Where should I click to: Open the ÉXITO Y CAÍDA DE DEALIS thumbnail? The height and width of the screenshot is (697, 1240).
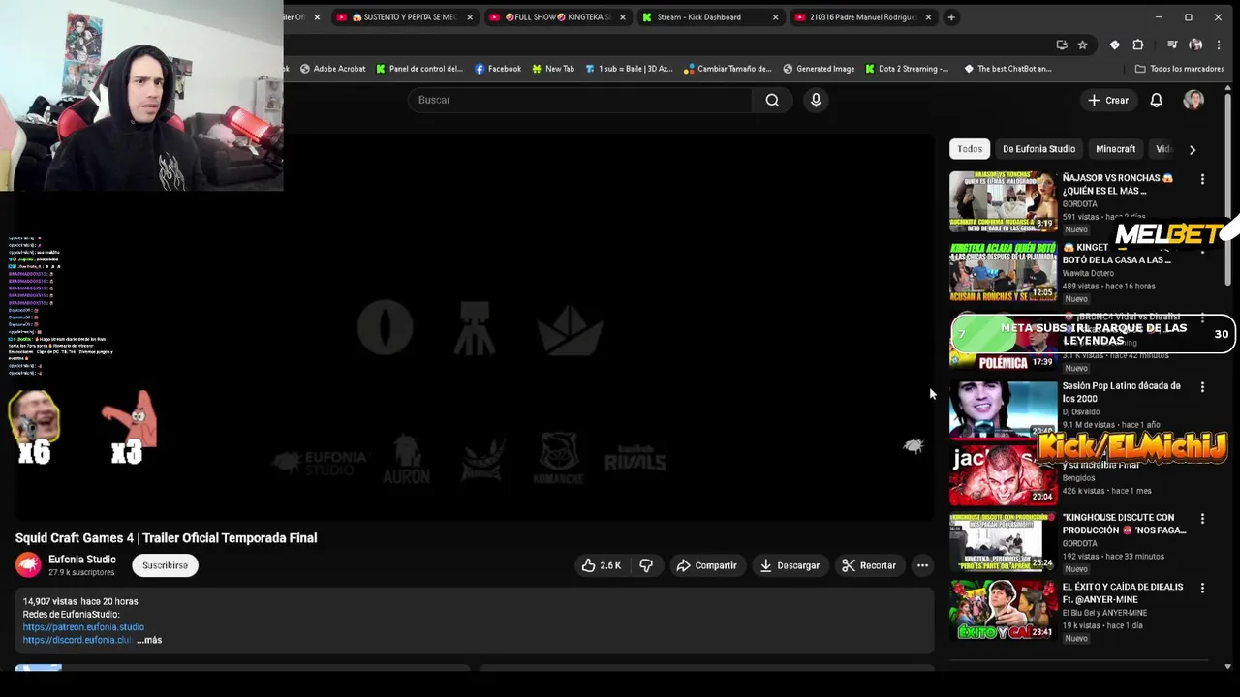tap(1003, 610)
